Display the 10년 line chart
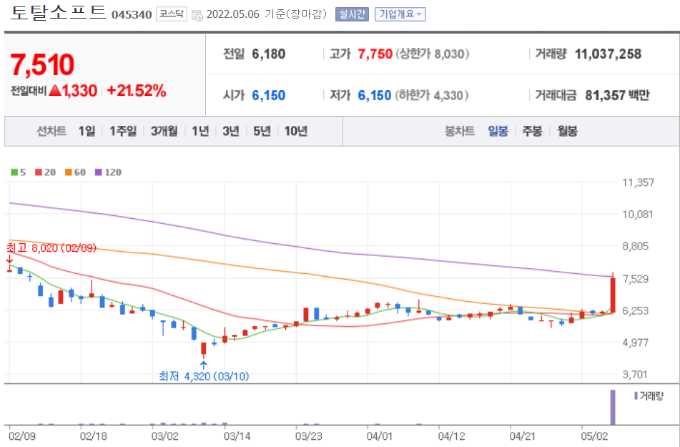This screenshot has height=447, width=680. tap(296, 131)
